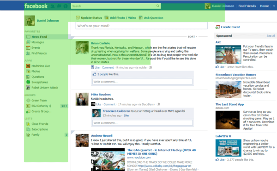Click the sidebar Find Friends icon
277x171 pixels.
(28, 53)
